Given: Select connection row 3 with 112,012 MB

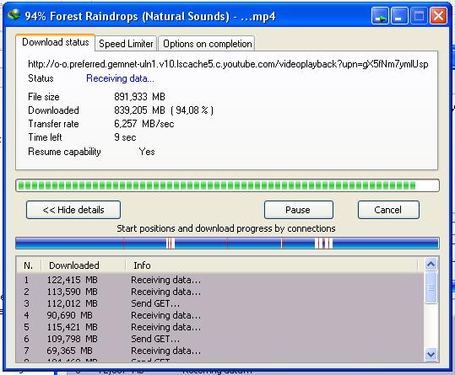Looking at the screenshot, I should pyautogui.click(x=220, y=303).
